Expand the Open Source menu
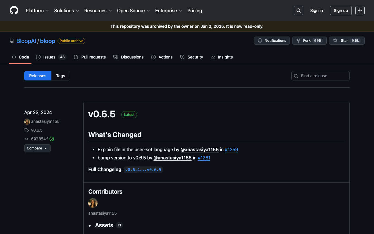 [x=133, y=11]
